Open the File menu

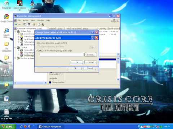point(19,20)
